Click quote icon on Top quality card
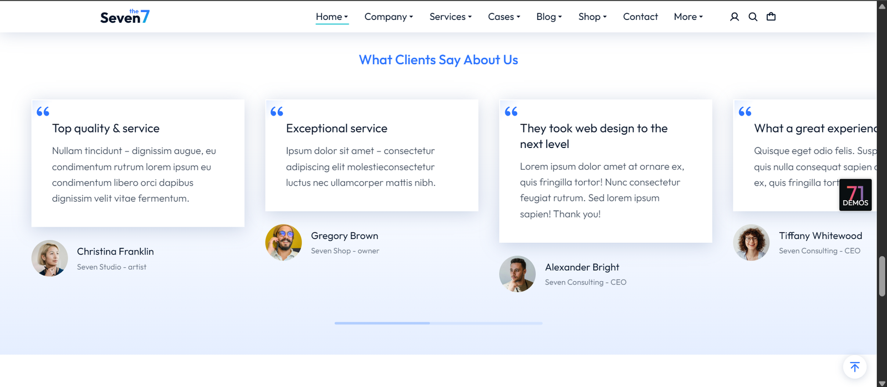Viewport: 887px width, 387px height. (43, 111)
